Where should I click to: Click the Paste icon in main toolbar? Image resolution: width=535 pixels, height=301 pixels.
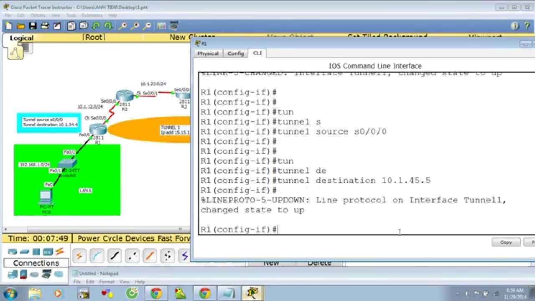[x=84, y=26]
